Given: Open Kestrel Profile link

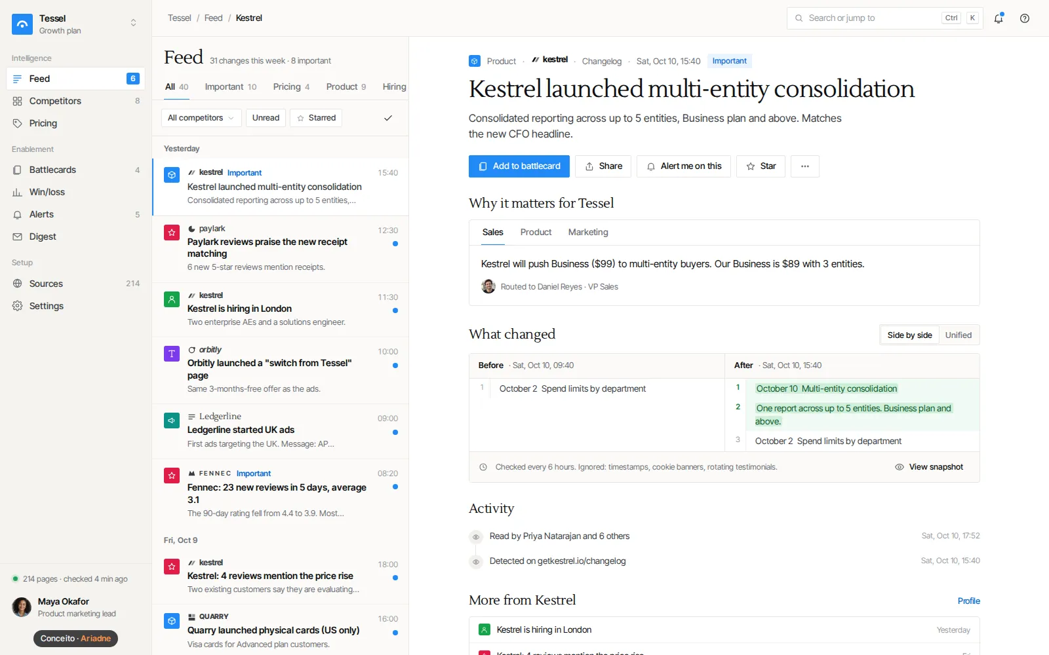Looking at the screenshot, I should point(968,601).
